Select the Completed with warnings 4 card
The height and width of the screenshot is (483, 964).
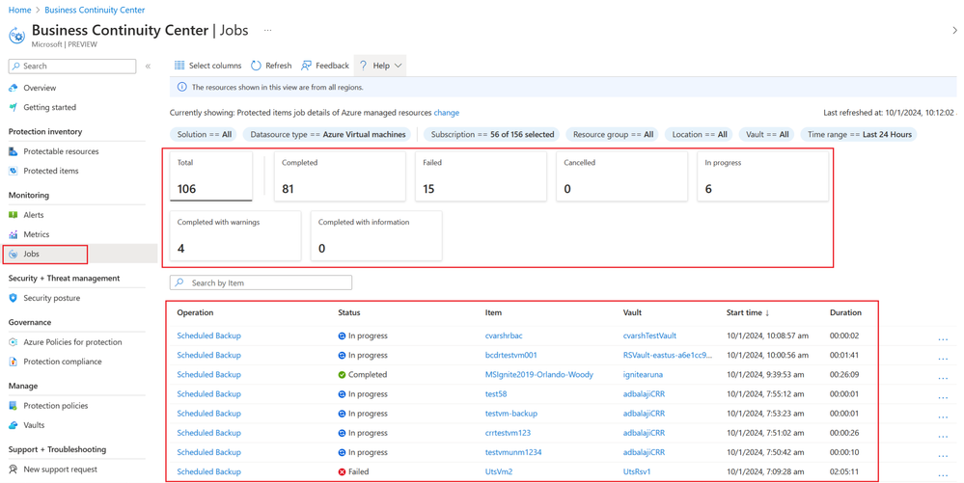235,236
